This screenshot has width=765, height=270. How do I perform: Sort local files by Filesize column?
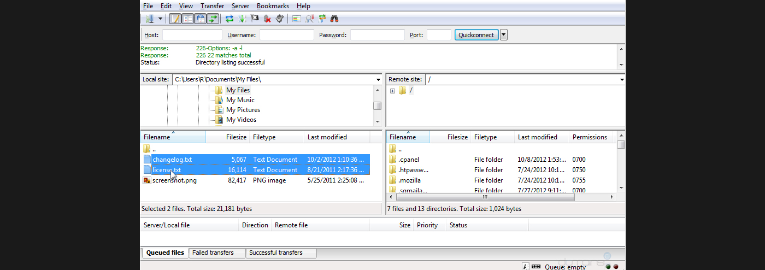click(227, 137)
